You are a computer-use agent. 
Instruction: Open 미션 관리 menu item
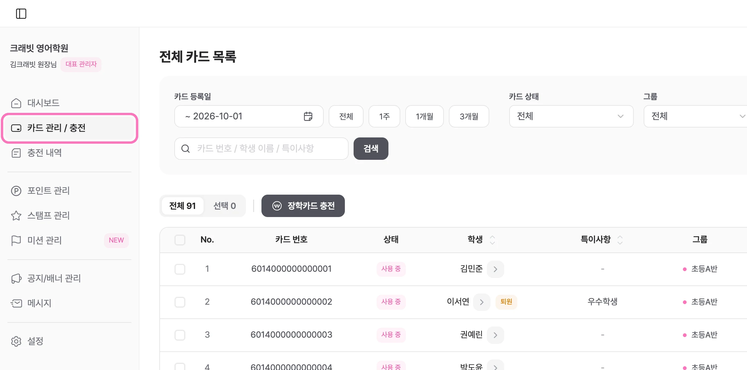(x=70, y=240)
